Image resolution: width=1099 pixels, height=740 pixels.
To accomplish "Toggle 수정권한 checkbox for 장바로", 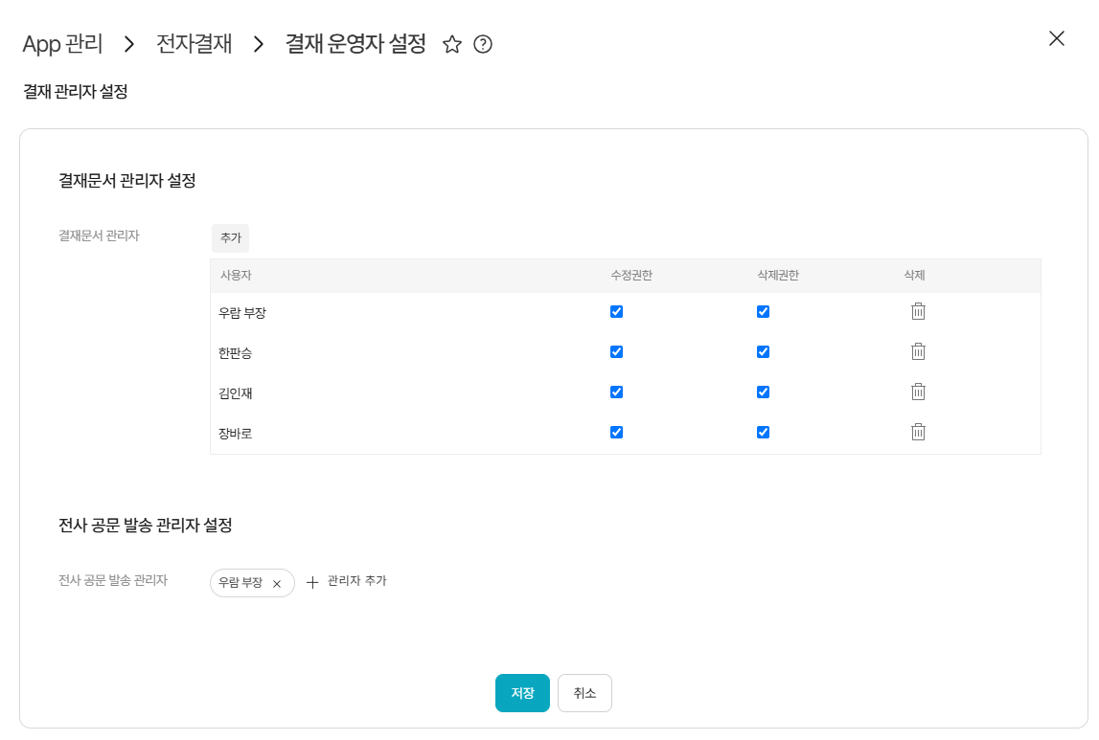I will click(616, 433).
